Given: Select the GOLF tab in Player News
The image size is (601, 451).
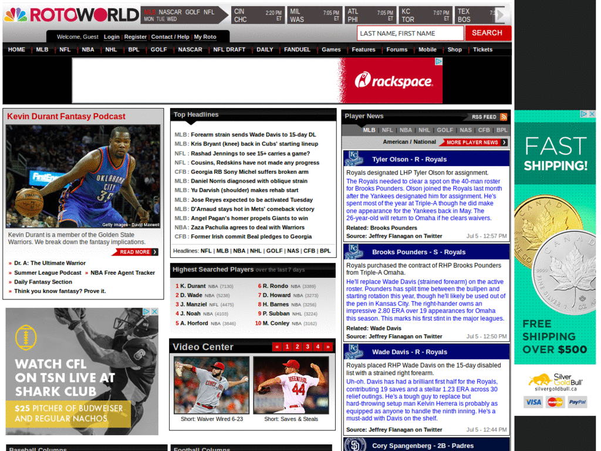Looking at the screenshot, I should (445, 130).
